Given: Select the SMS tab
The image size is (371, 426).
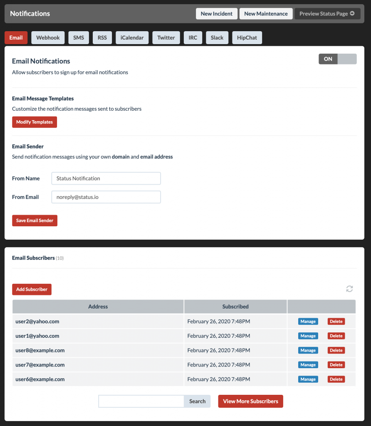Looking at the screenshot, I should click(x=79, y=37).
